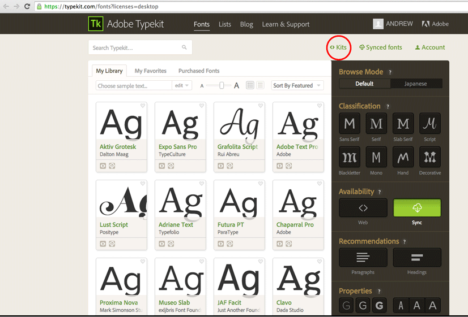Show help for Classification section
The image size is (468, 317).
tap(388, 106)
